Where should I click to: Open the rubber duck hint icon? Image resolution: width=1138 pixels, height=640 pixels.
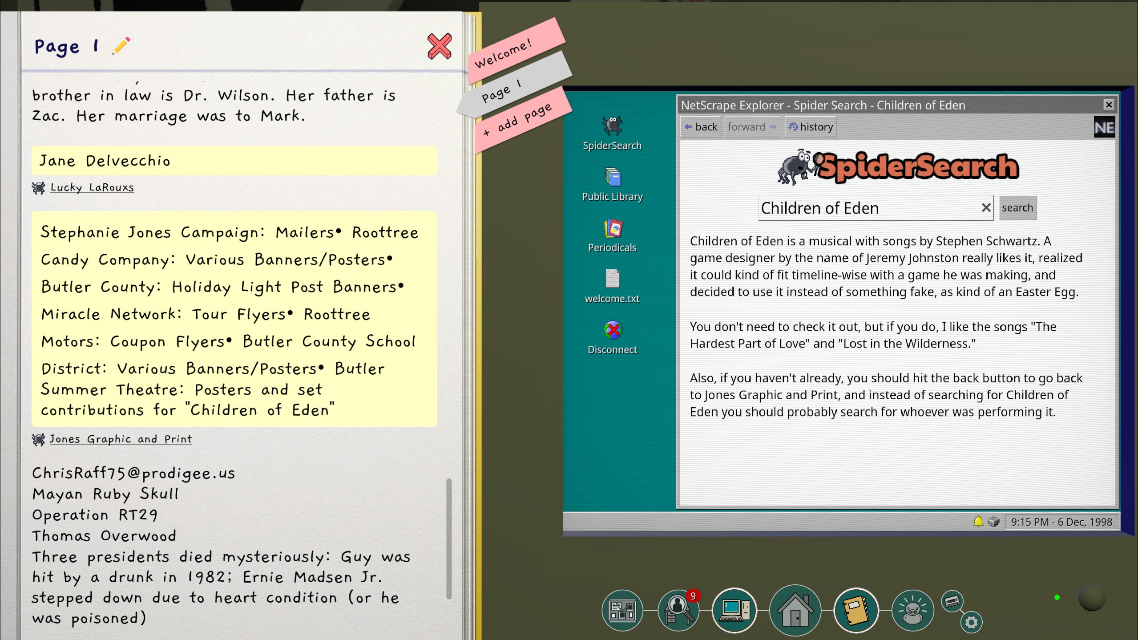click(912, 610)
